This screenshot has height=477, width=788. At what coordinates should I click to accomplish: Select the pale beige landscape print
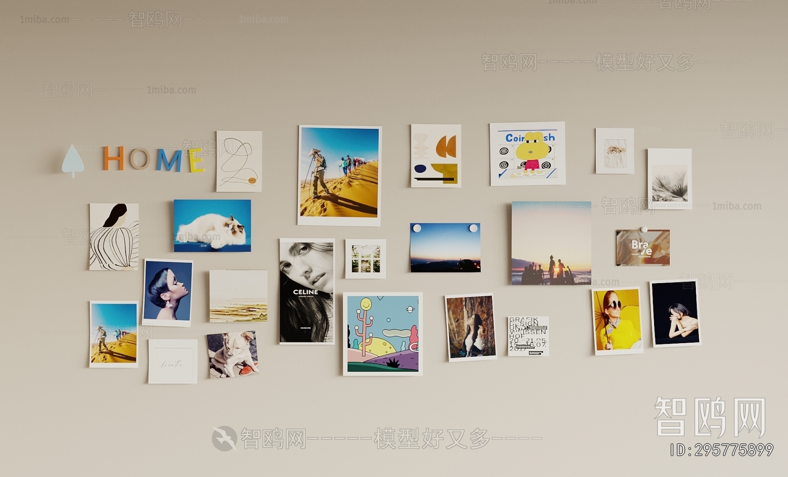coord(238,296)
